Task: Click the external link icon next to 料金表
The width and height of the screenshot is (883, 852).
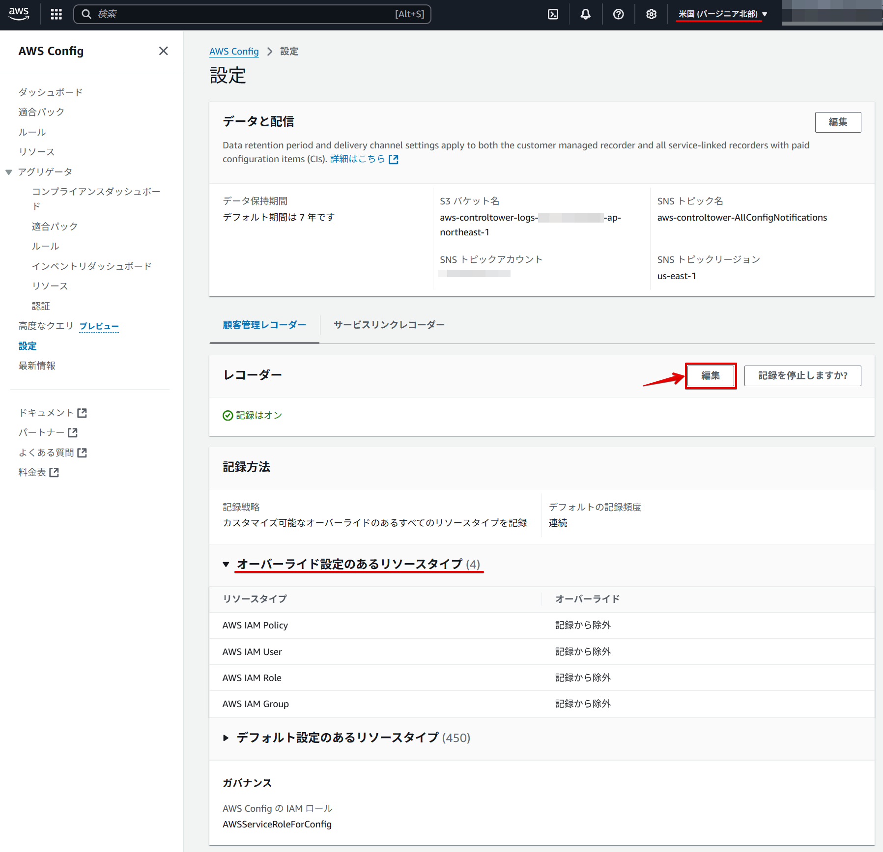Action: click(x=54, y=472)
